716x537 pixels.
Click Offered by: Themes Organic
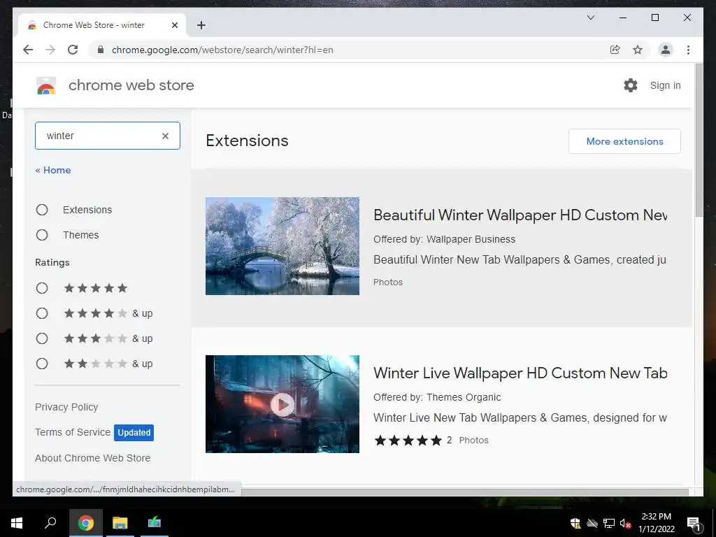pyautogui.click(x=437, y=397)
